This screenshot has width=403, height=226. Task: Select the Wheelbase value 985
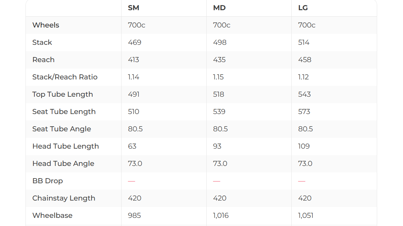[x=134, y=215]
